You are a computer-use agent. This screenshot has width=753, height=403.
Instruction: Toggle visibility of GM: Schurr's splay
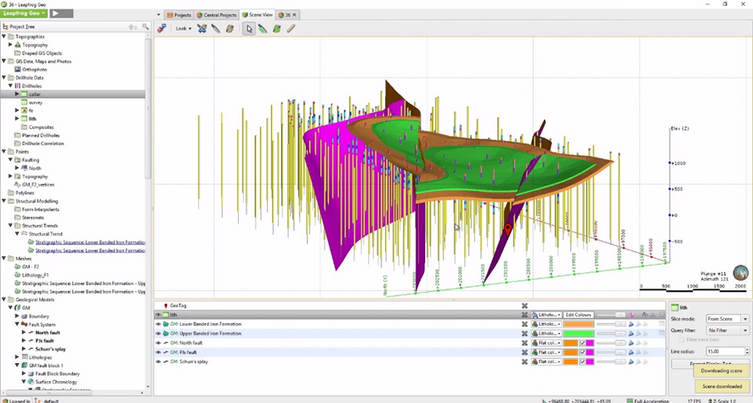click(x=158, y=361)
